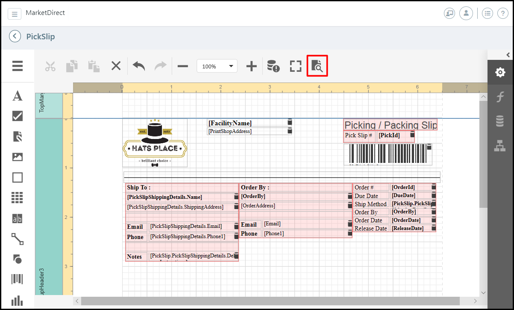Viewport: 514px width, 310px height.
Task: Click the Preview report icon in toolbar
Action: tap(317, 66)
